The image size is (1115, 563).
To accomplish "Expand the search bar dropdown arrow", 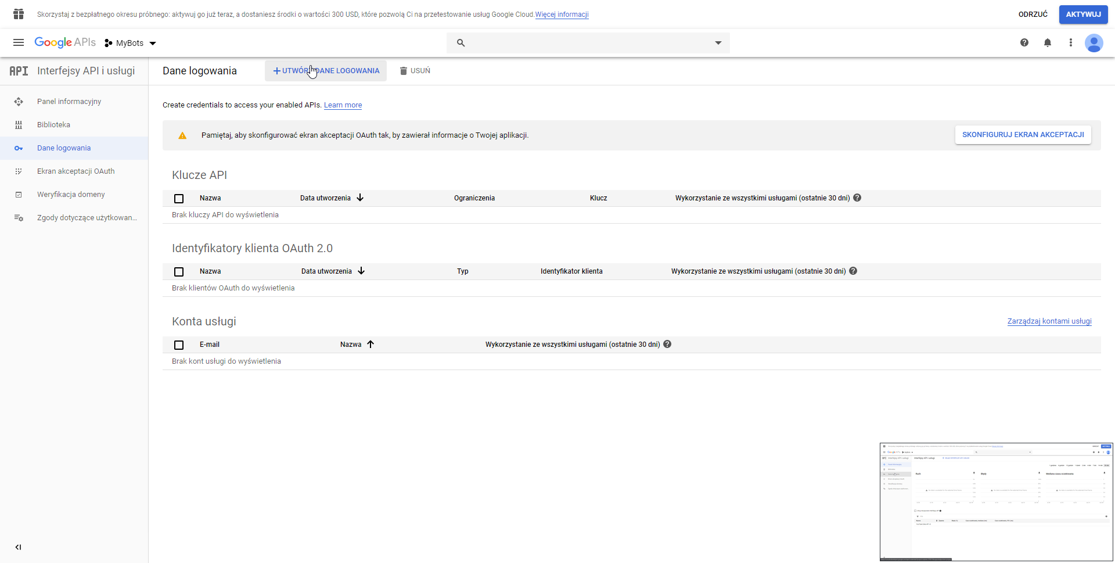I will (718, 43).
